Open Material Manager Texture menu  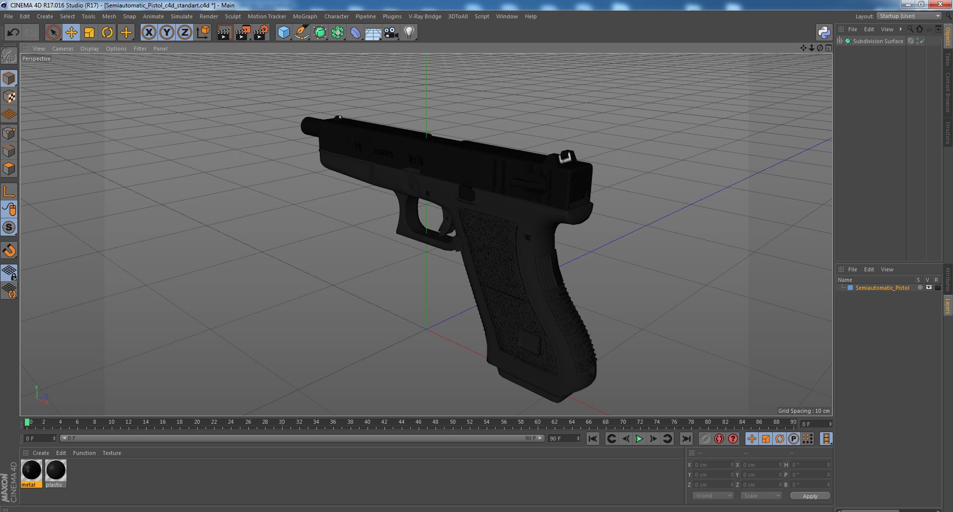click(112, 453)
